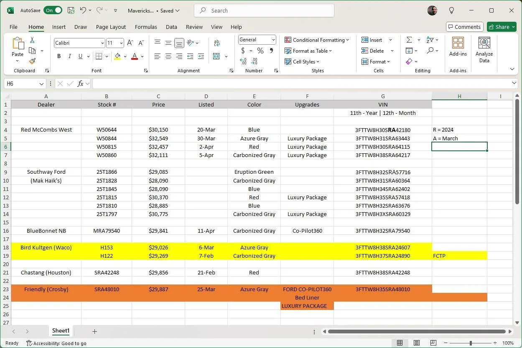Click the Top Align icon
Image resolution: width=522 pixels, height=348 pixels.
pyautogui.click(x=158, y=43)
